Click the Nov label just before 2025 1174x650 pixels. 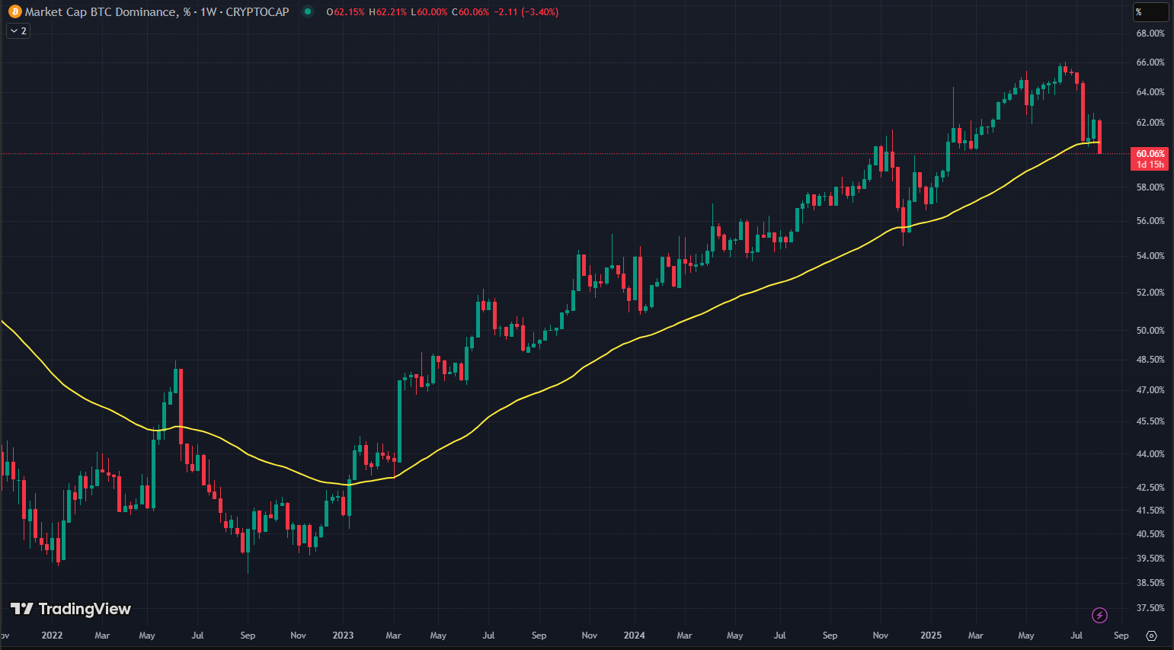coord(880,636)
